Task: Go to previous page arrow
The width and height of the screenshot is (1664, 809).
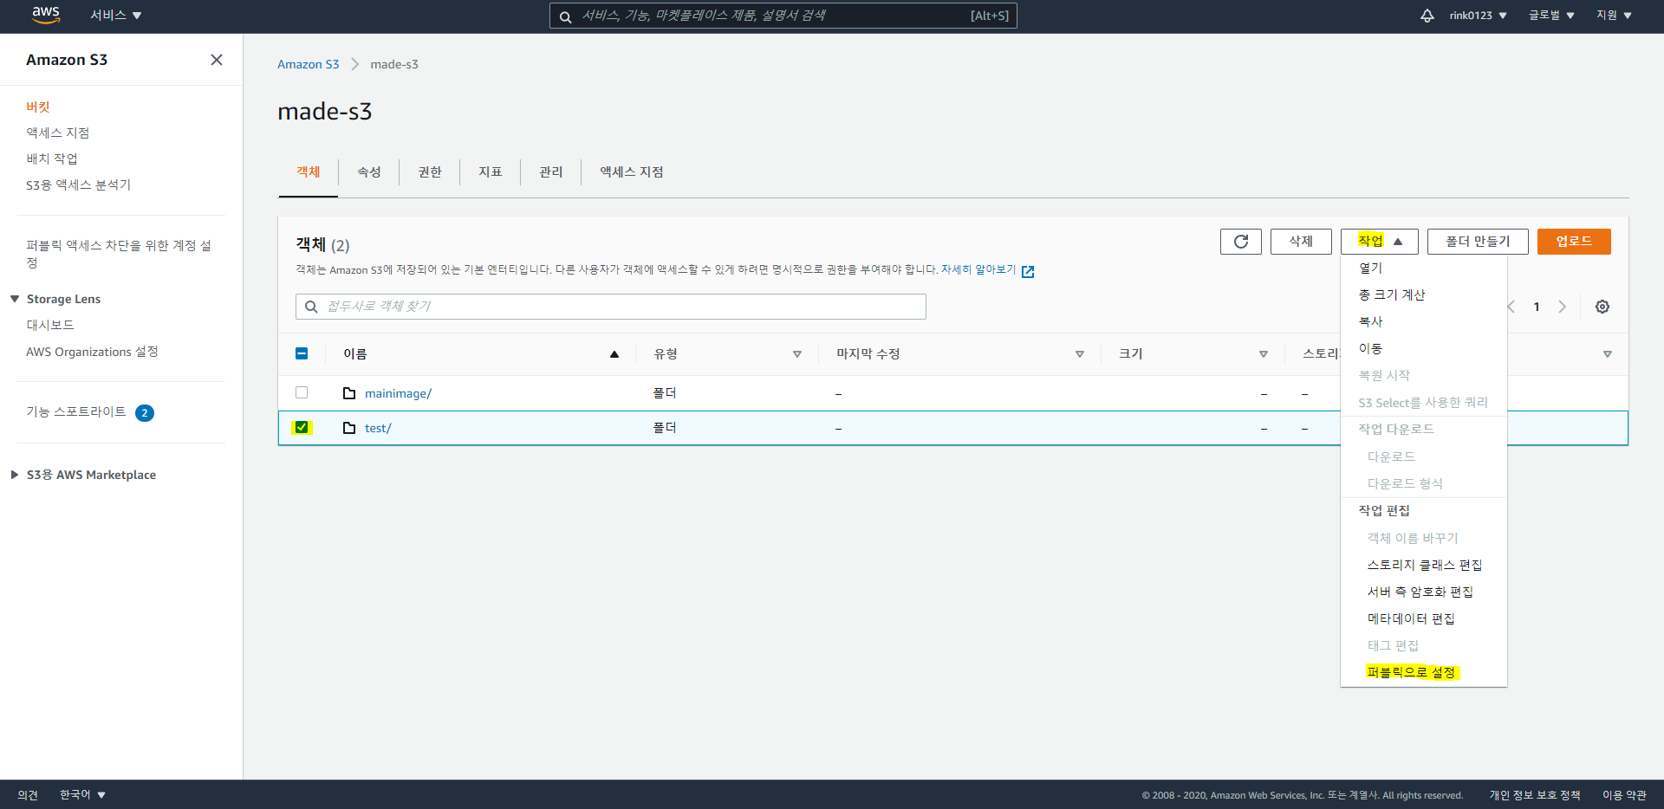Action: (x=1511, y=307)
